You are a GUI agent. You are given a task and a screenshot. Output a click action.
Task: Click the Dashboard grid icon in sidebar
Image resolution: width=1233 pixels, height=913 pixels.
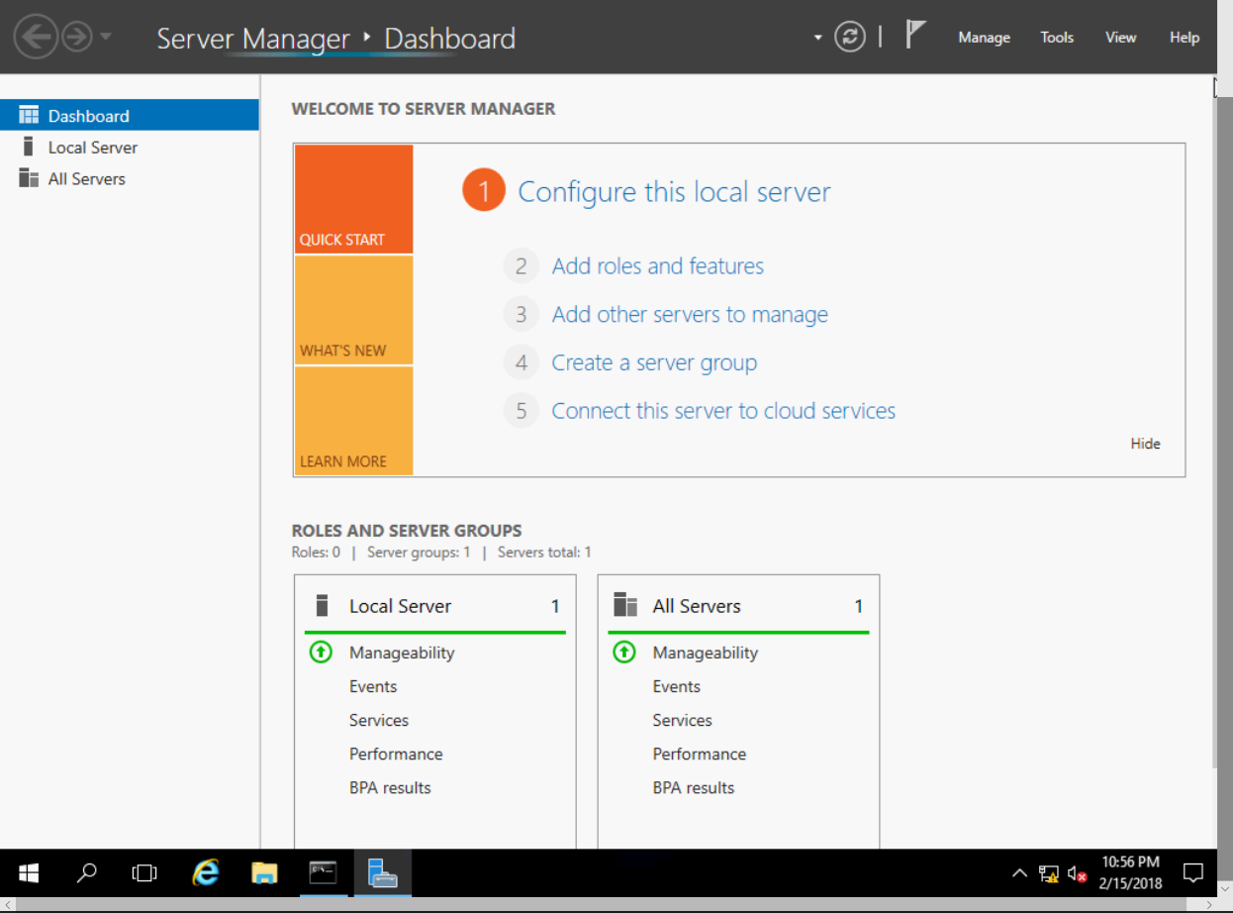point(29,115)
